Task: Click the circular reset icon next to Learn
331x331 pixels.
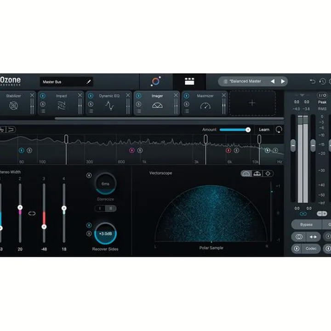Action: [x=279, y=130]
